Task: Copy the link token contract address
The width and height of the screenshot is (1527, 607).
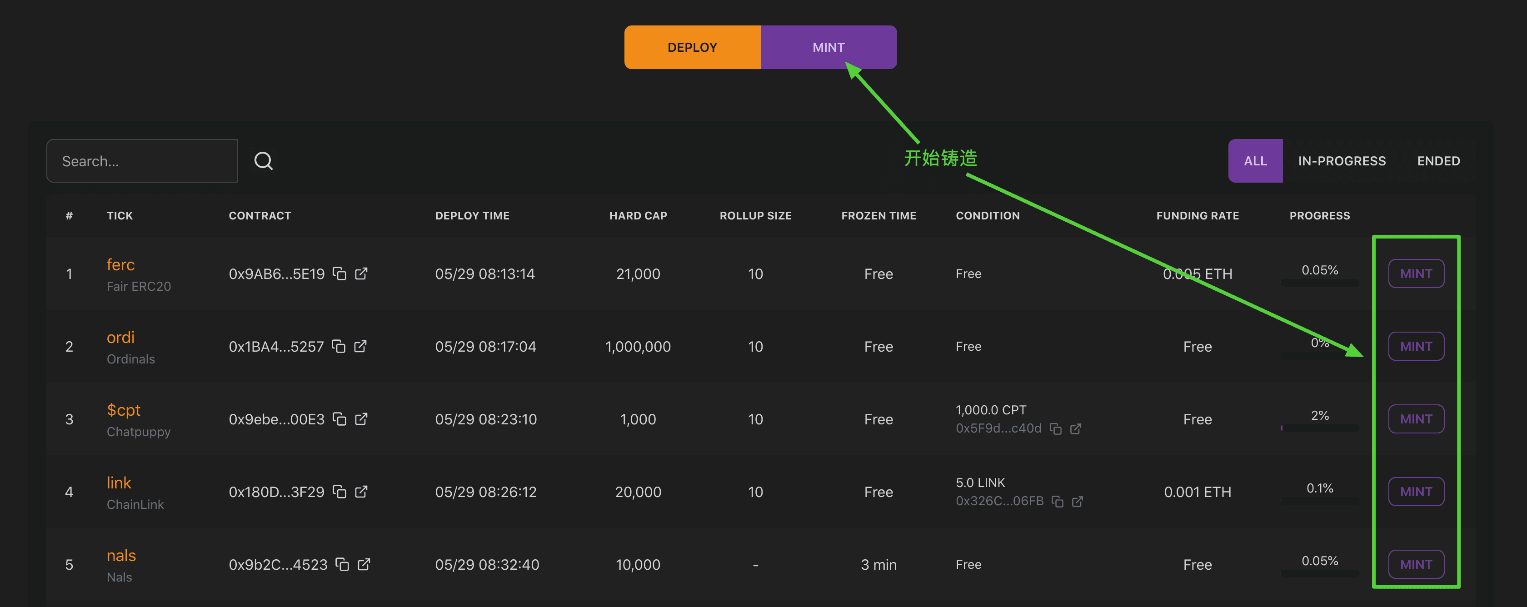Action: [x=339, y=492]
